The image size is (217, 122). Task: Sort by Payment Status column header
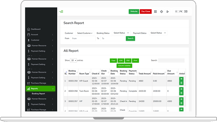[x=133, y=72]
